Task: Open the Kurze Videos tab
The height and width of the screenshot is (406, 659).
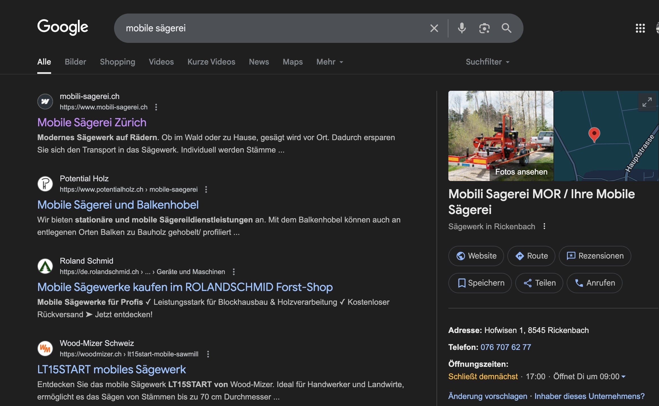Action: click(x=211, y=62)
